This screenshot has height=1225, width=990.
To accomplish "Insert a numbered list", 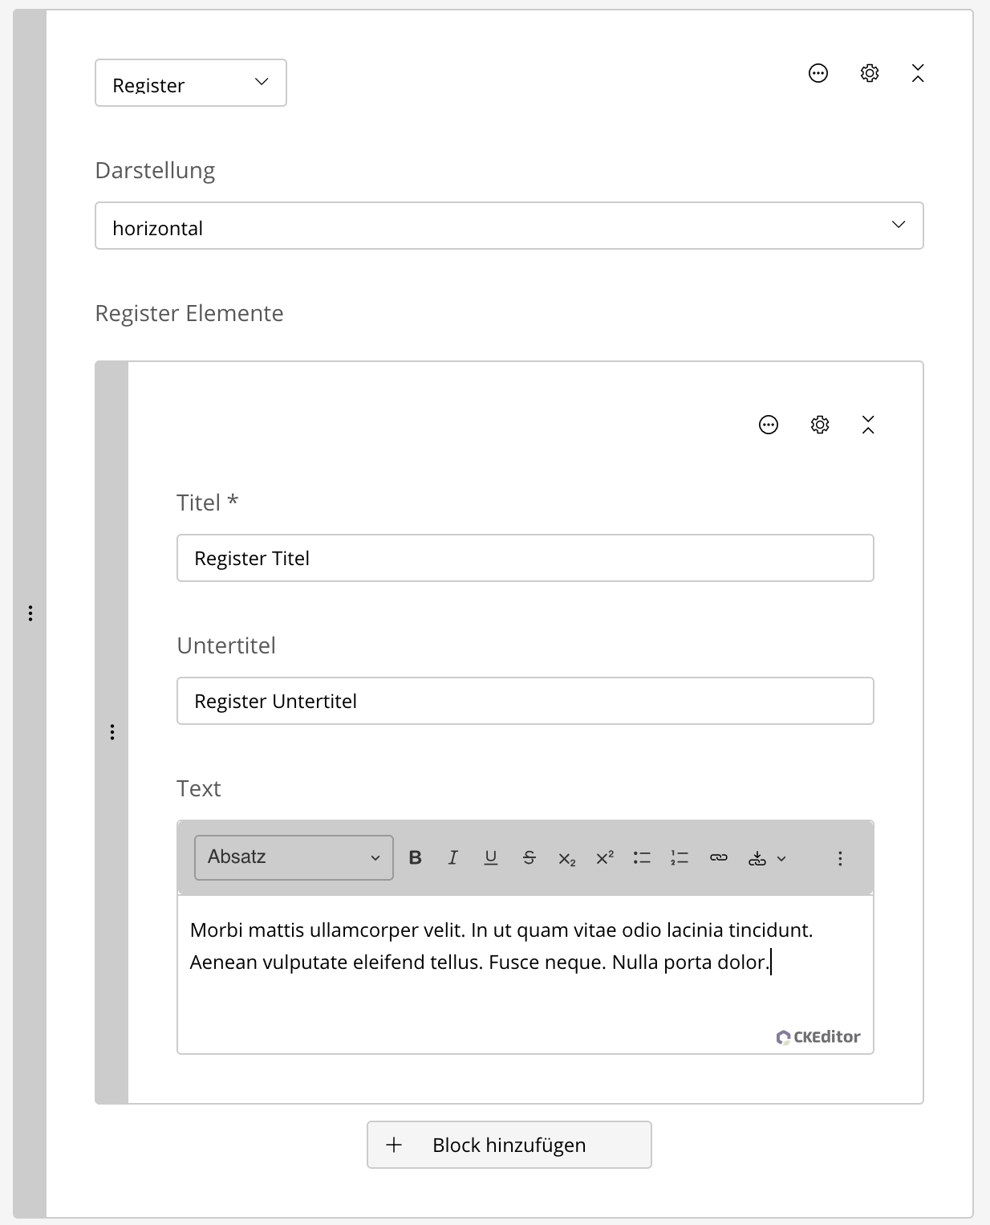I will 680,857.
